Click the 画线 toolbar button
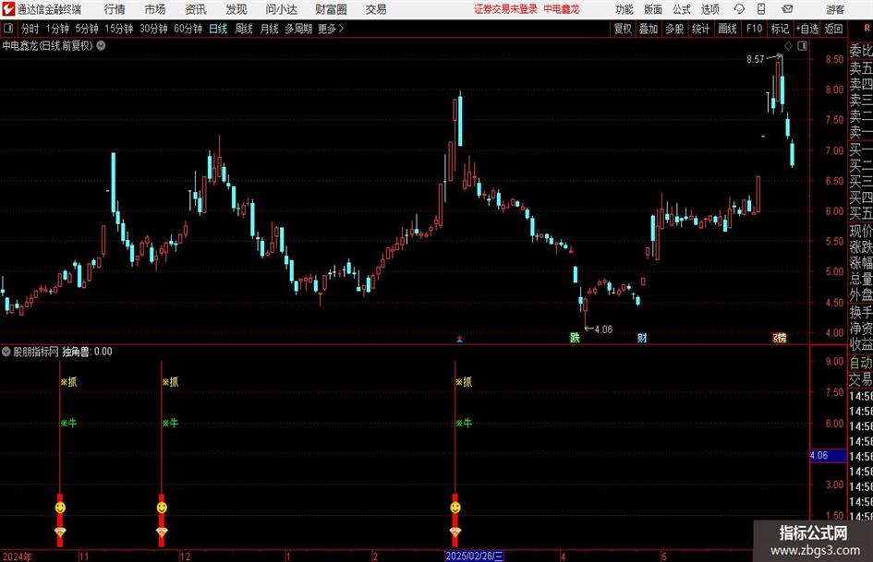This screenshot has width=873, height=562. coord(728,29)
